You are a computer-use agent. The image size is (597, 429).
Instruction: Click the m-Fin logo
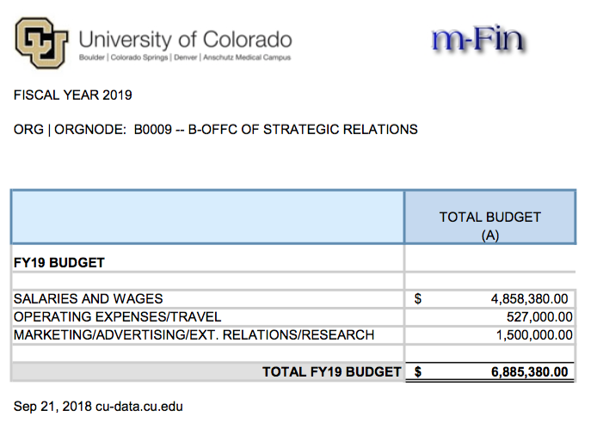pyautogui.click(x=478, y=38)
